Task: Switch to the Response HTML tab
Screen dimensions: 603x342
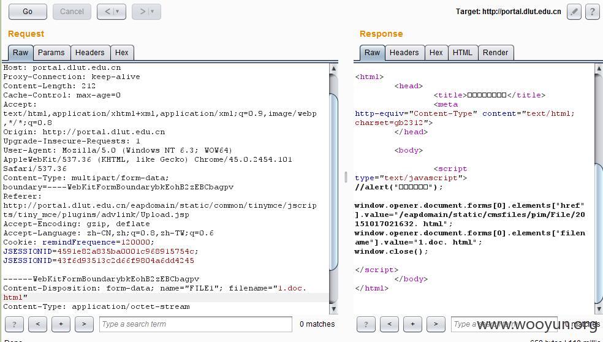Action: click(x=463, y=53)
